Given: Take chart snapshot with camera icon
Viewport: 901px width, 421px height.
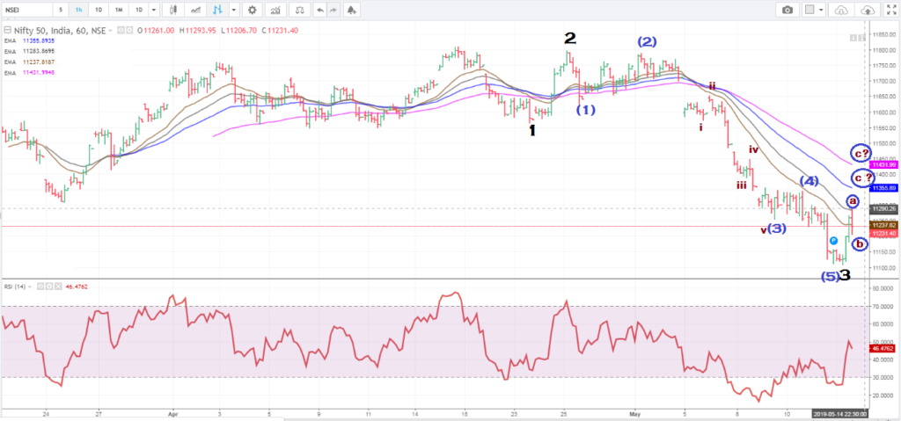Looking at the screenshot, I should 787,10.
